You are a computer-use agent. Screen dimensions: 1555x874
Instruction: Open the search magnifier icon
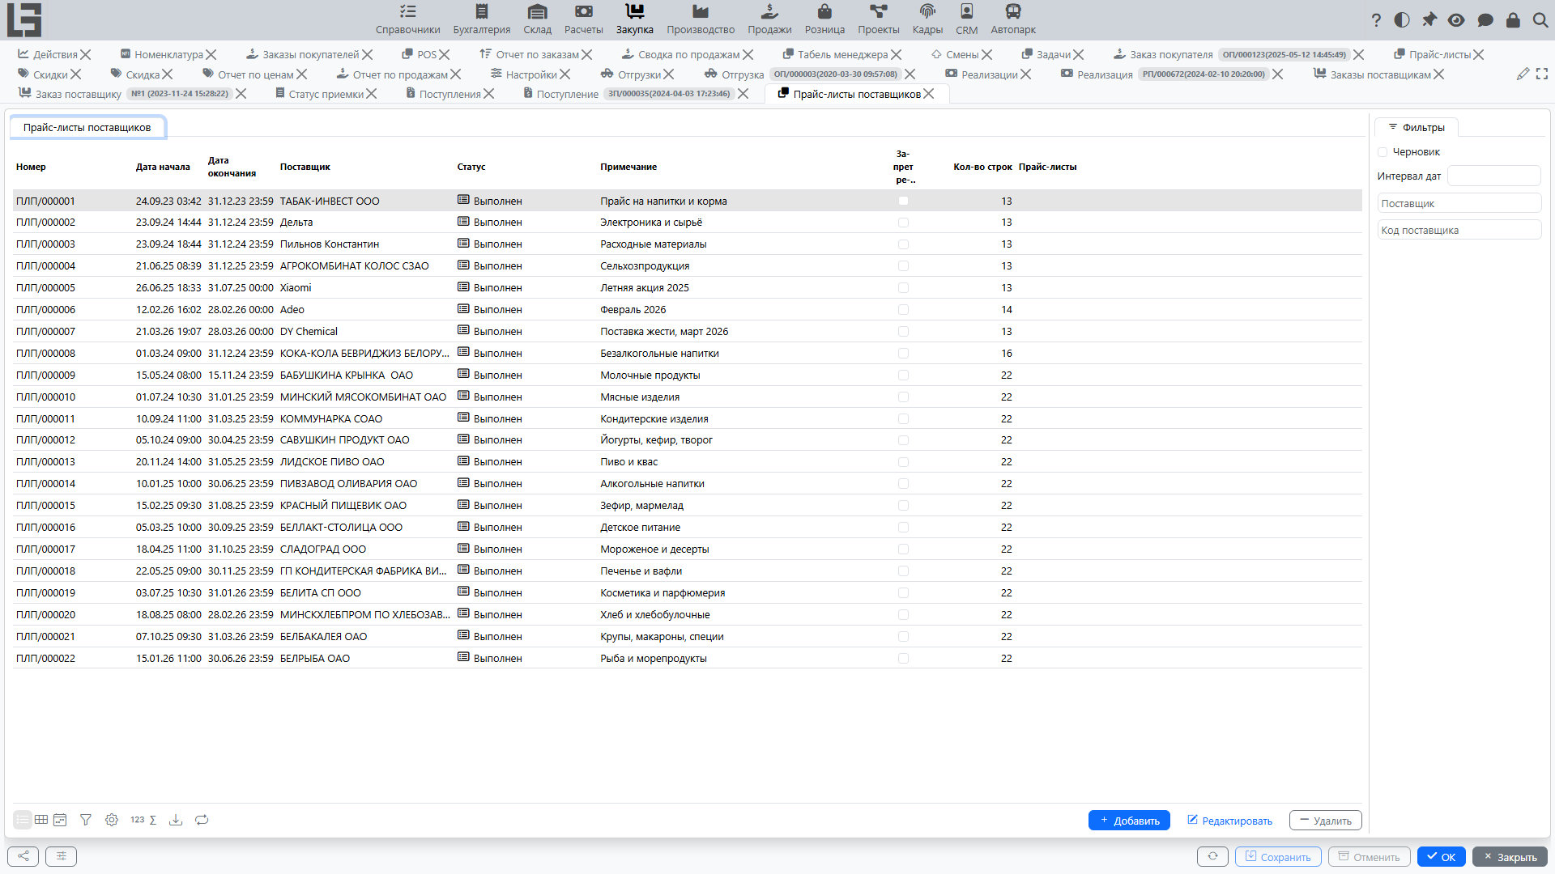[x=1540, y=20]
